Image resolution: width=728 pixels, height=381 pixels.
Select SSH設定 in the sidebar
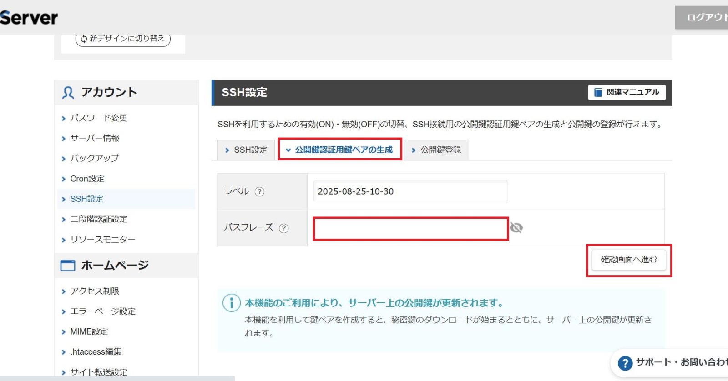click(x=126, y=199)
